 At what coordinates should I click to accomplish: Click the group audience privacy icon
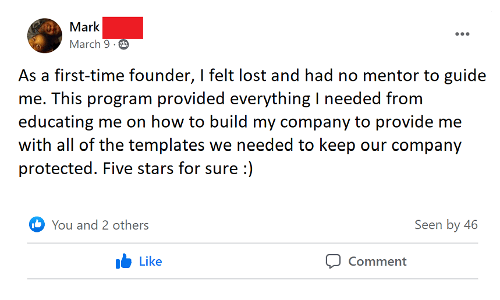(x=123, y=44)
